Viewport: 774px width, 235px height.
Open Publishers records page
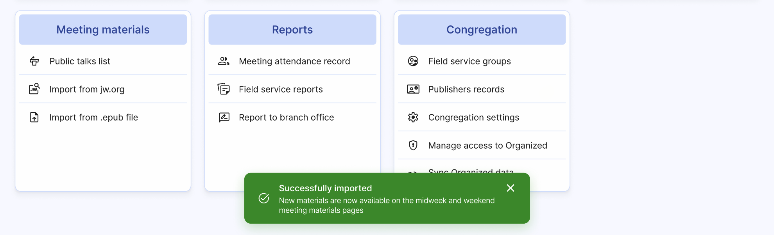[466, 89]
